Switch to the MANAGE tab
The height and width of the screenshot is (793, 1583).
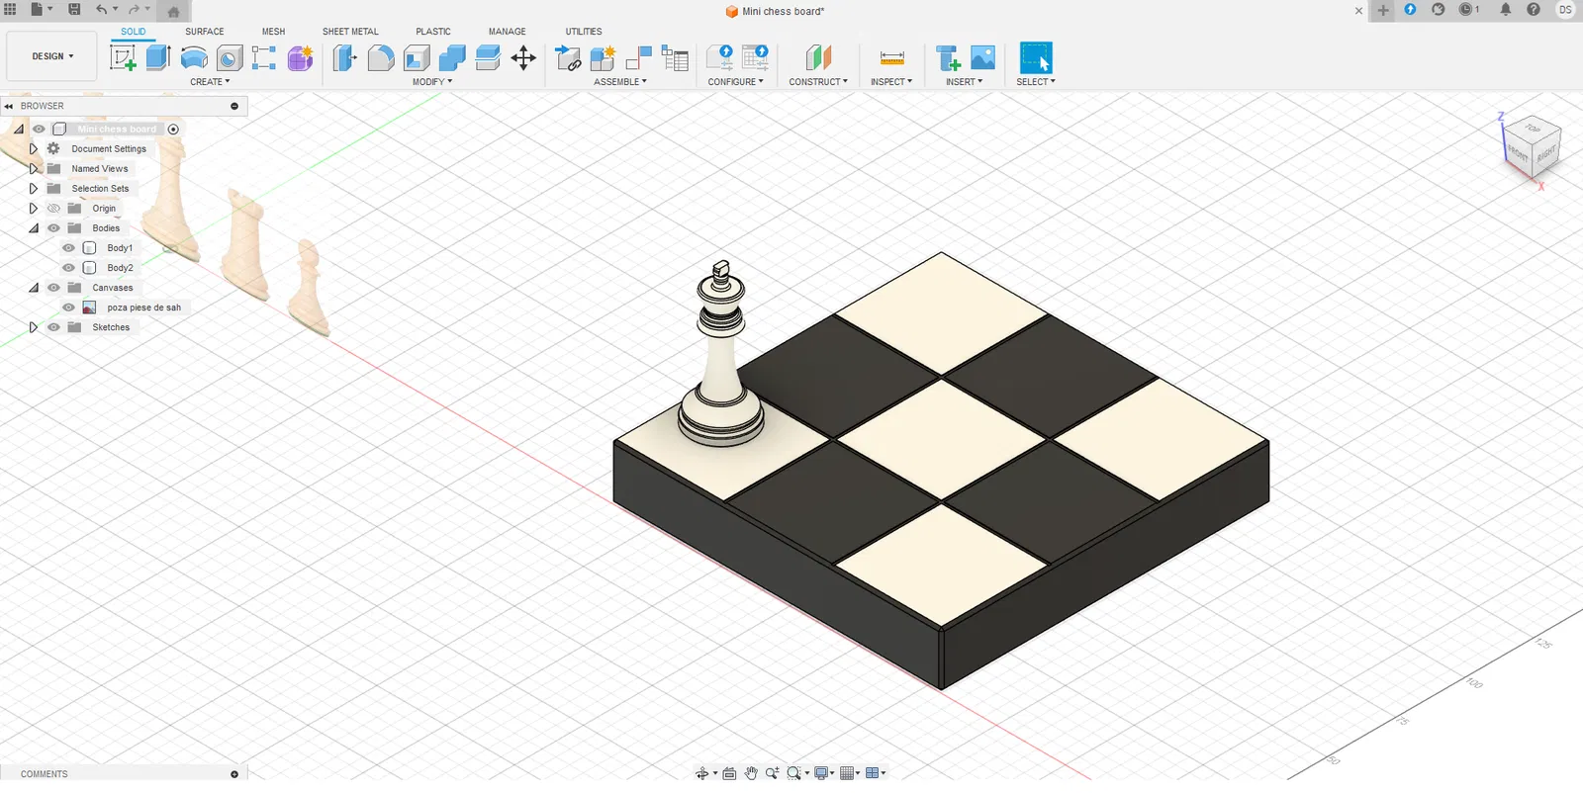click(508, 32)
